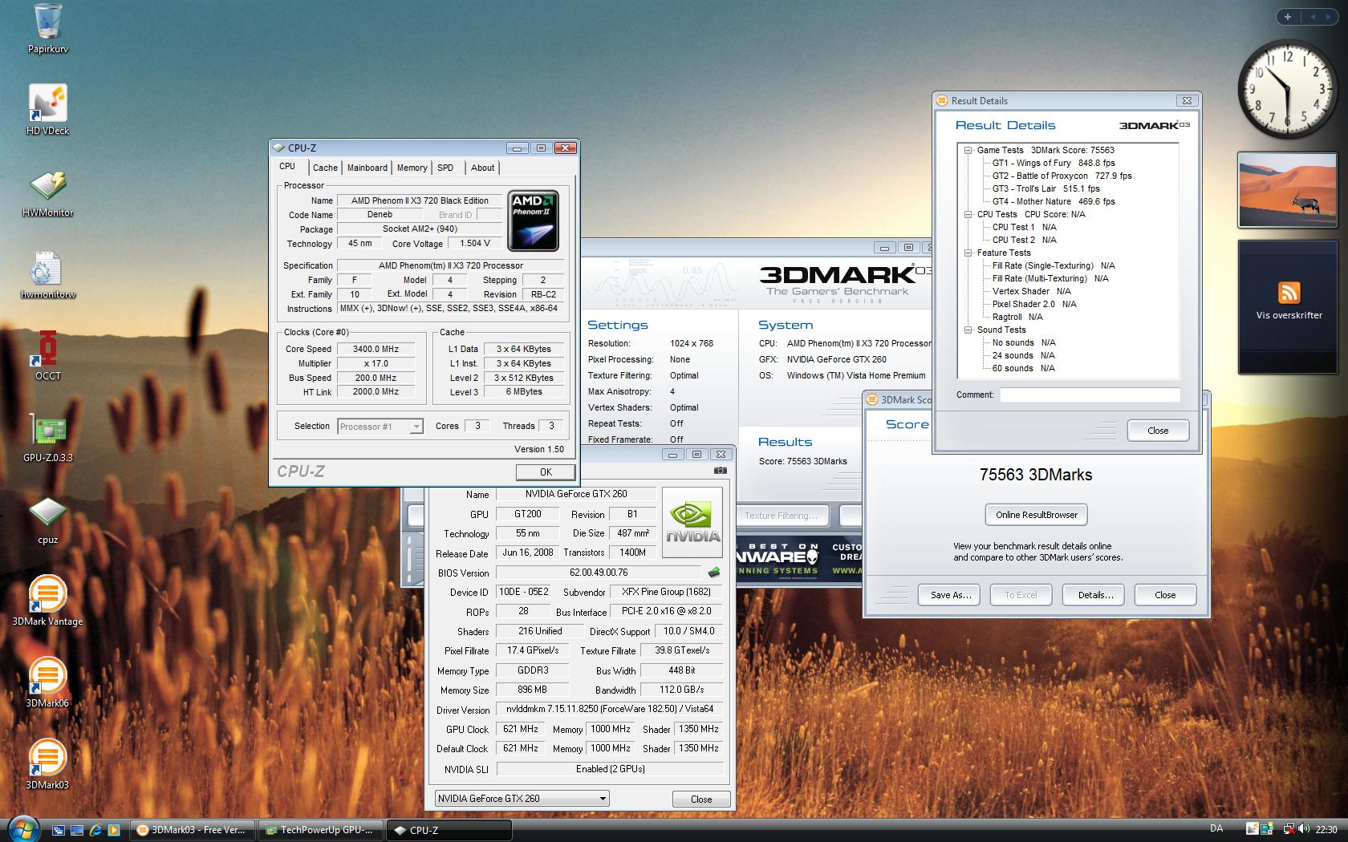This screenshot has width=1348, height=842.
Task: Click the media player quick launch icon
Action: (x=114, y=830)
